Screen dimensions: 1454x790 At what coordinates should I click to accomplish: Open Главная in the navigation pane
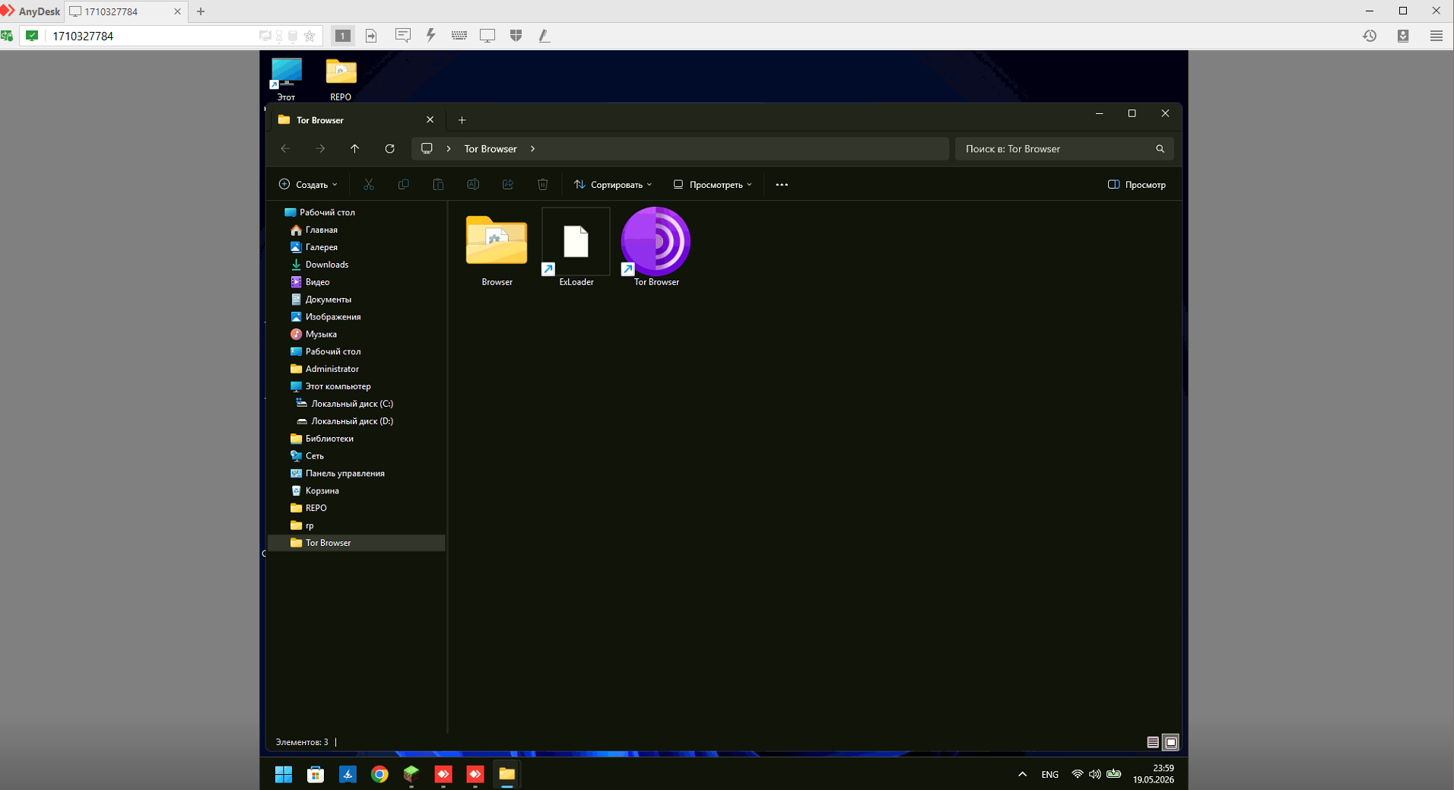(322, 230)
